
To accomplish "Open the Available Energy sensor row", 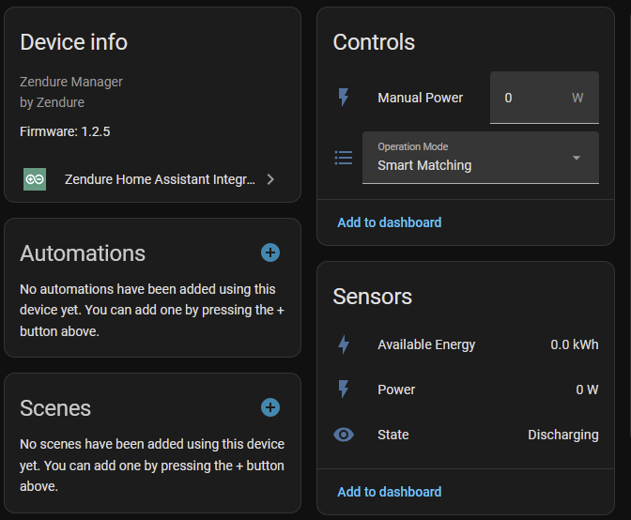I will [x=466, y=344].
